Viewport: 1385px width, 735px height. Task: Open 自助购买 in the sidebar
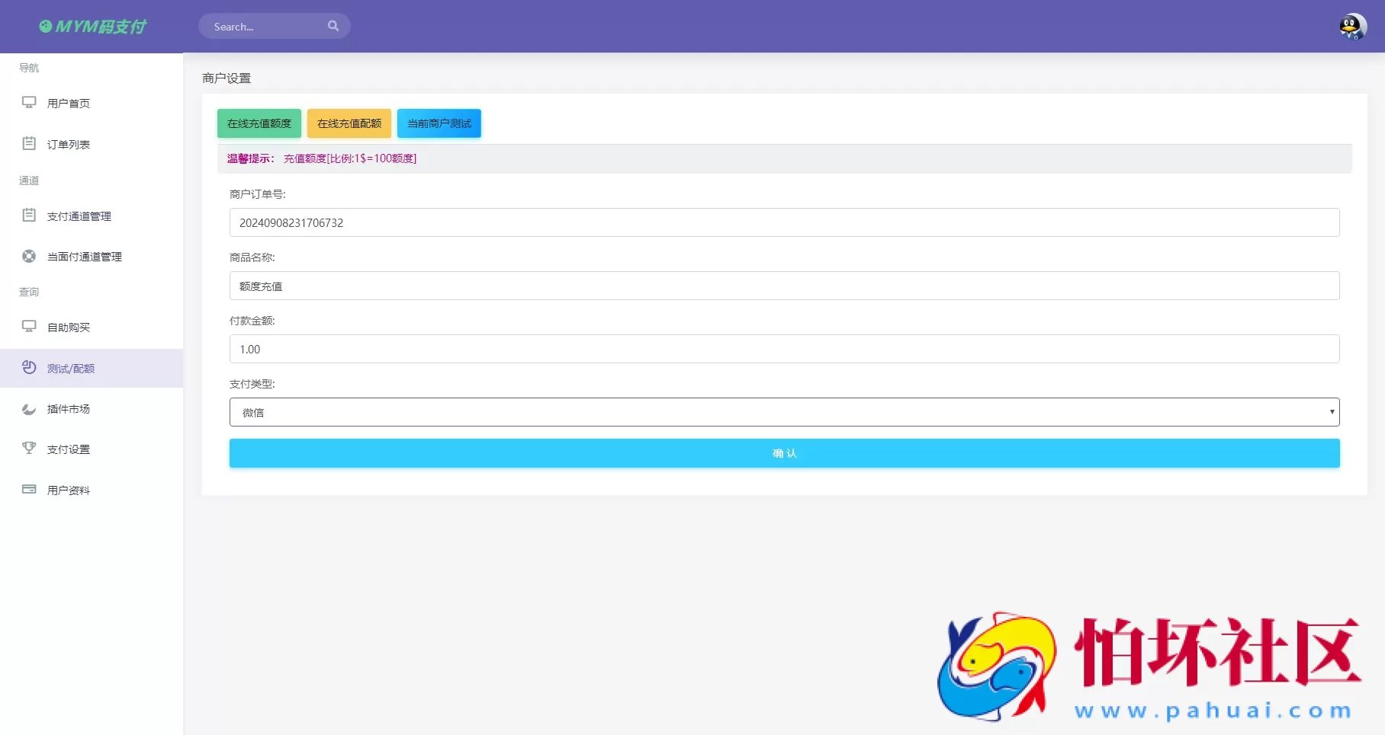tap(69, 328)
